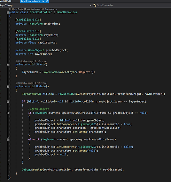The width and height of the screenshot is (171, 182).
Task: Switch to the GrabController.cs tab
Action: point(31,1)
